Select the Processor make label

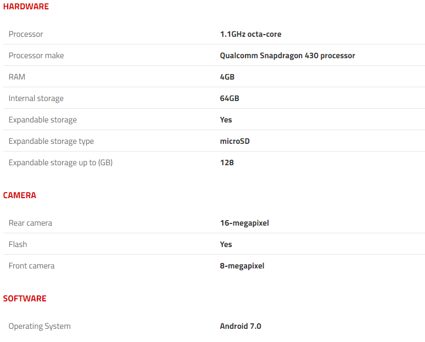[36, 55]
